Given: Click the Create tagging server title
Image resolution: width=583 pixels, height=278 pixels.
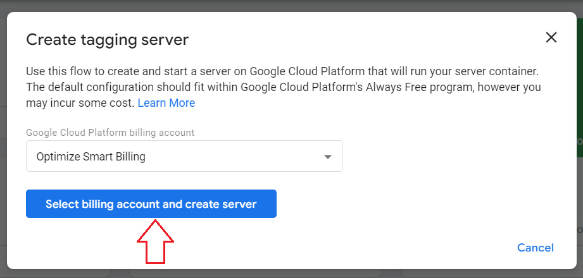Looking at the screenshot, I should point(107,40).
